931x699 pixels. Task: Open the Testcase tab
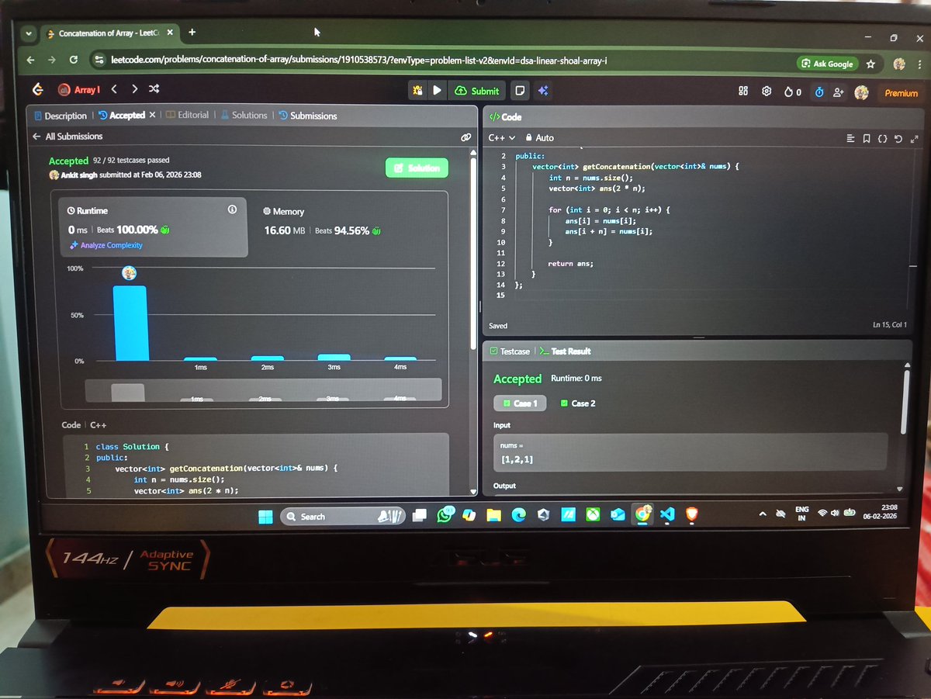click(510, 351)
